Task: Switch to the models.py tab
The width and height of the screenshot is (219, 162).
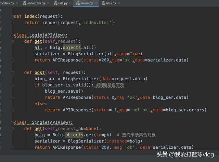Action: click(7, 3)
